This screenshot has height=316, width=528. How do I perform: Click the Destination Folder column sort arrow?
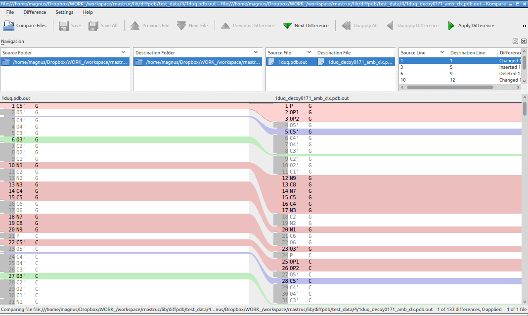(x=256, y=52)
